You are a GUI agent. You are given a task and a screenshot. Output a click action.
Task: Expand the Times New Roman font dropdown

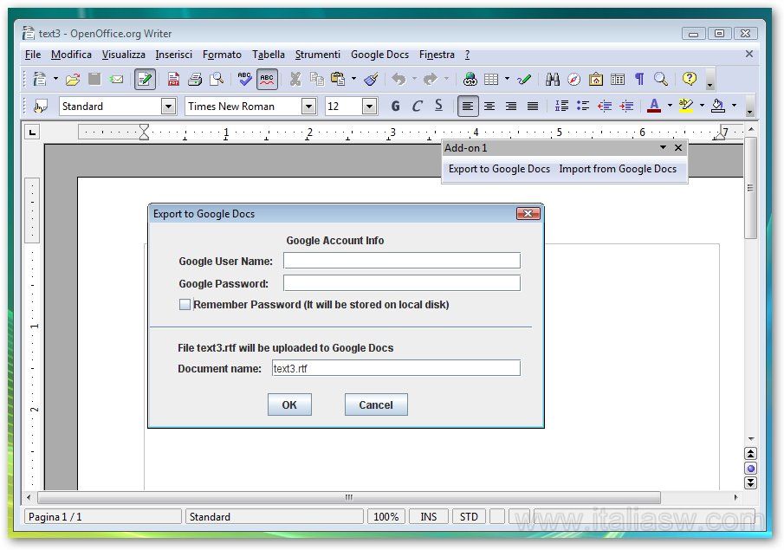[x=309, y=106]
